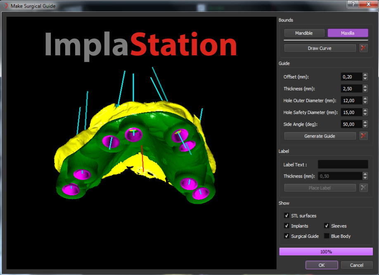Toggle the Sleeves checkbox
Viewport: 379px width, 275px height.
(x=327, y=225)
